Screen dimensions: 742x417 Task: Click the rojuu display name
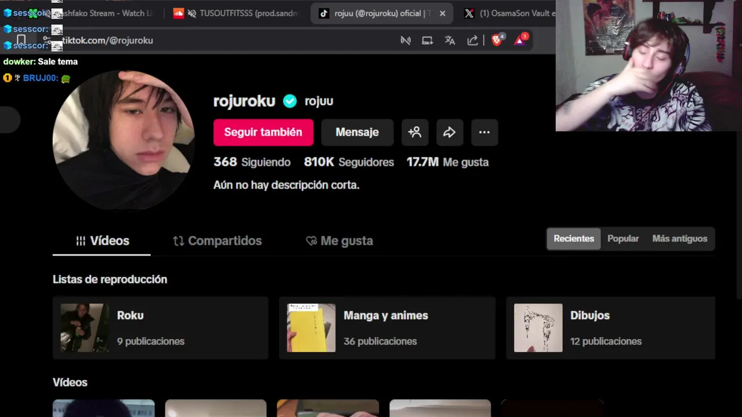(x=319, y=101)
